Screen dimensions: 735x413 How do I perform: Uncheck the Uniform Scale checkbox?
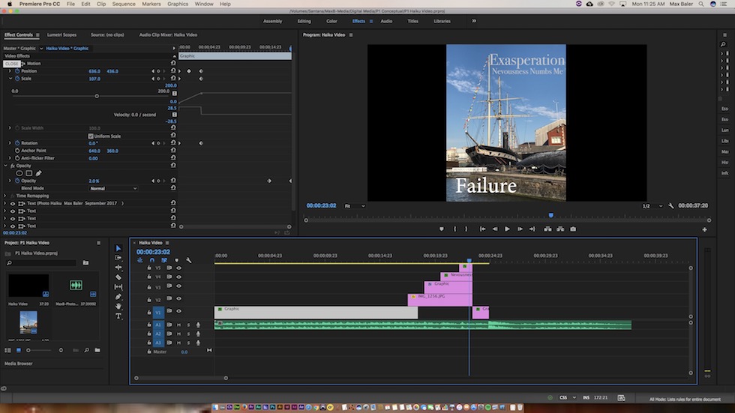[x=91, y=136]
